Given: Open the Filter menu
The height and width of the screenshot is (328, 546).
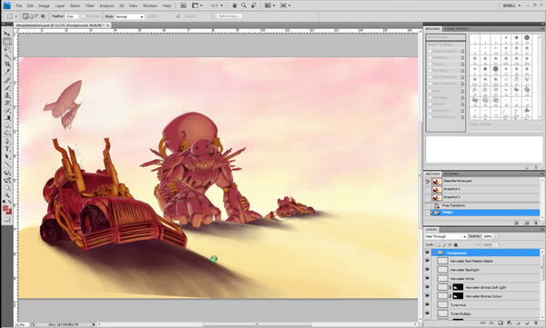Looking at the screenshot, I should coord(89,6).
